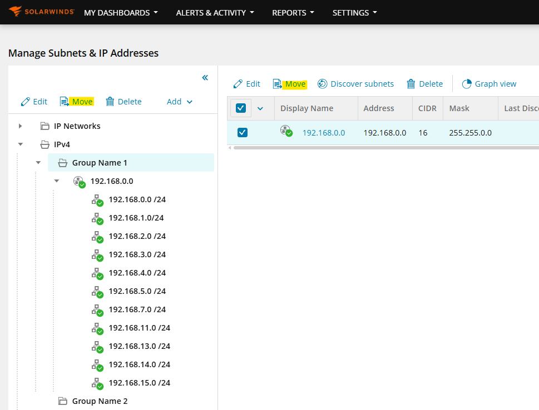Image resolution: width=539 pixels, height=410 pixels.
Task: Click the pencil Edit icon in tree toolbar
Action: point(26,102)
